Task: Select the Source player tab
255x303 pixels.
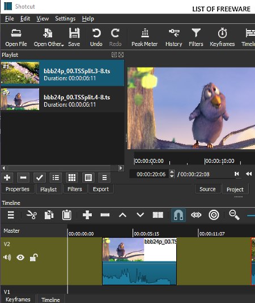Action: pos(207,189)
